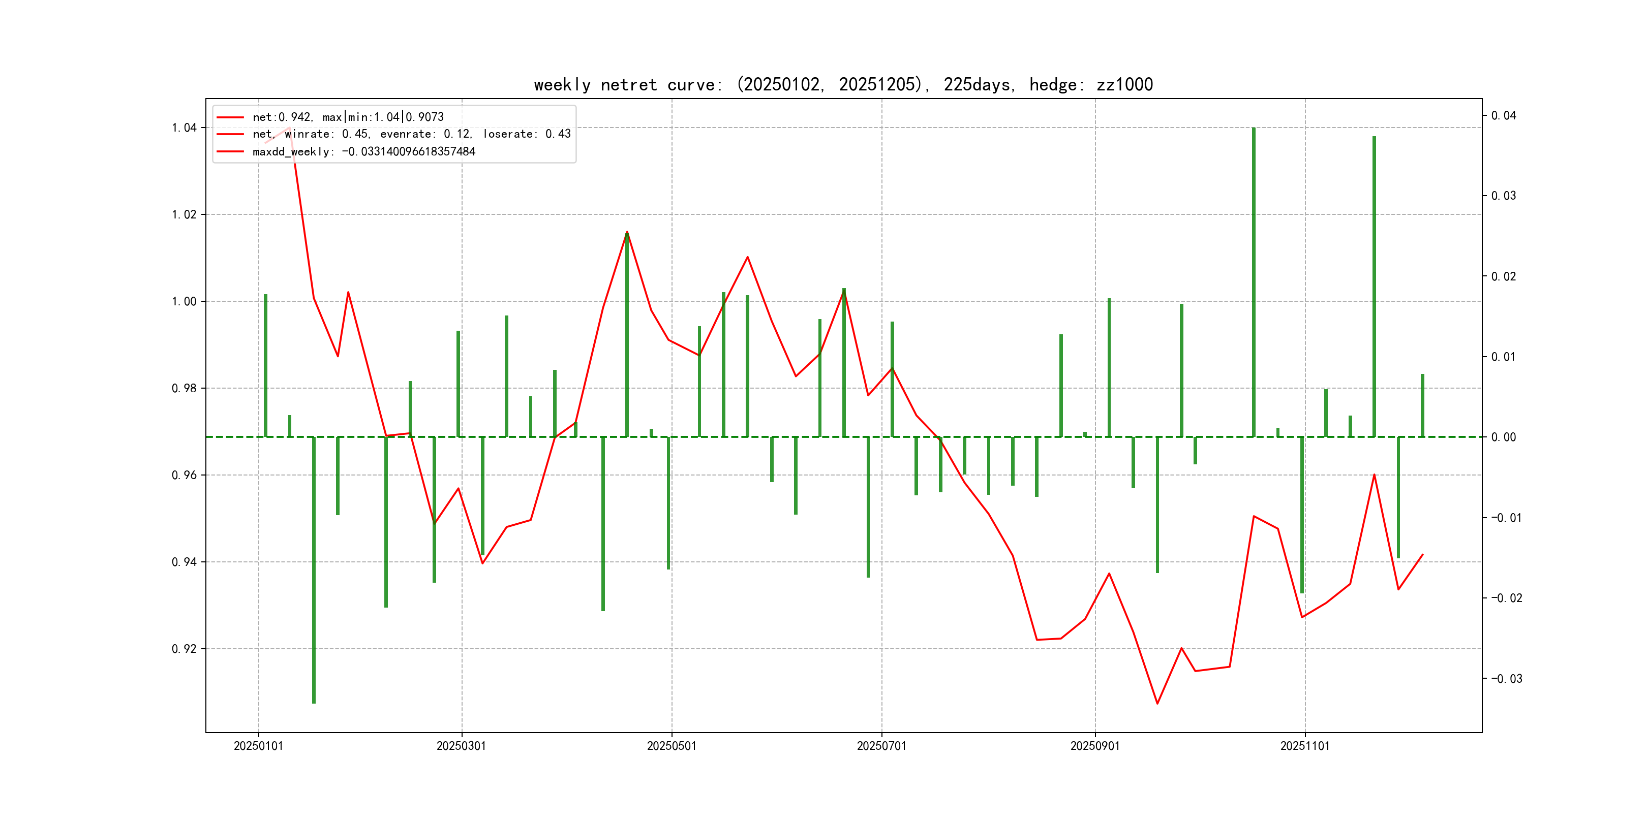Click the 1.00 left axis tick label

point(184,302)
